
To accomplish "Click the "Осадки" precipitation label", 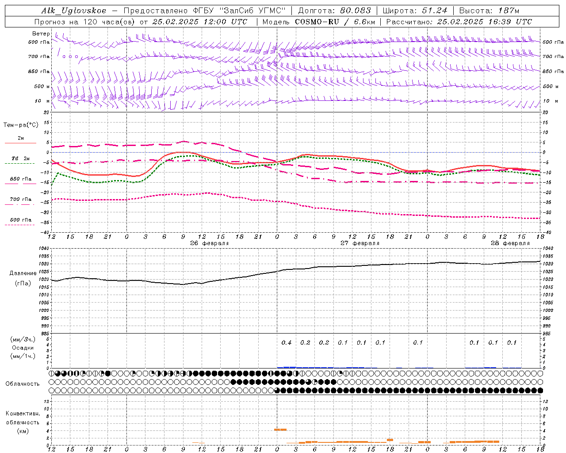I will tap(23, 348).
